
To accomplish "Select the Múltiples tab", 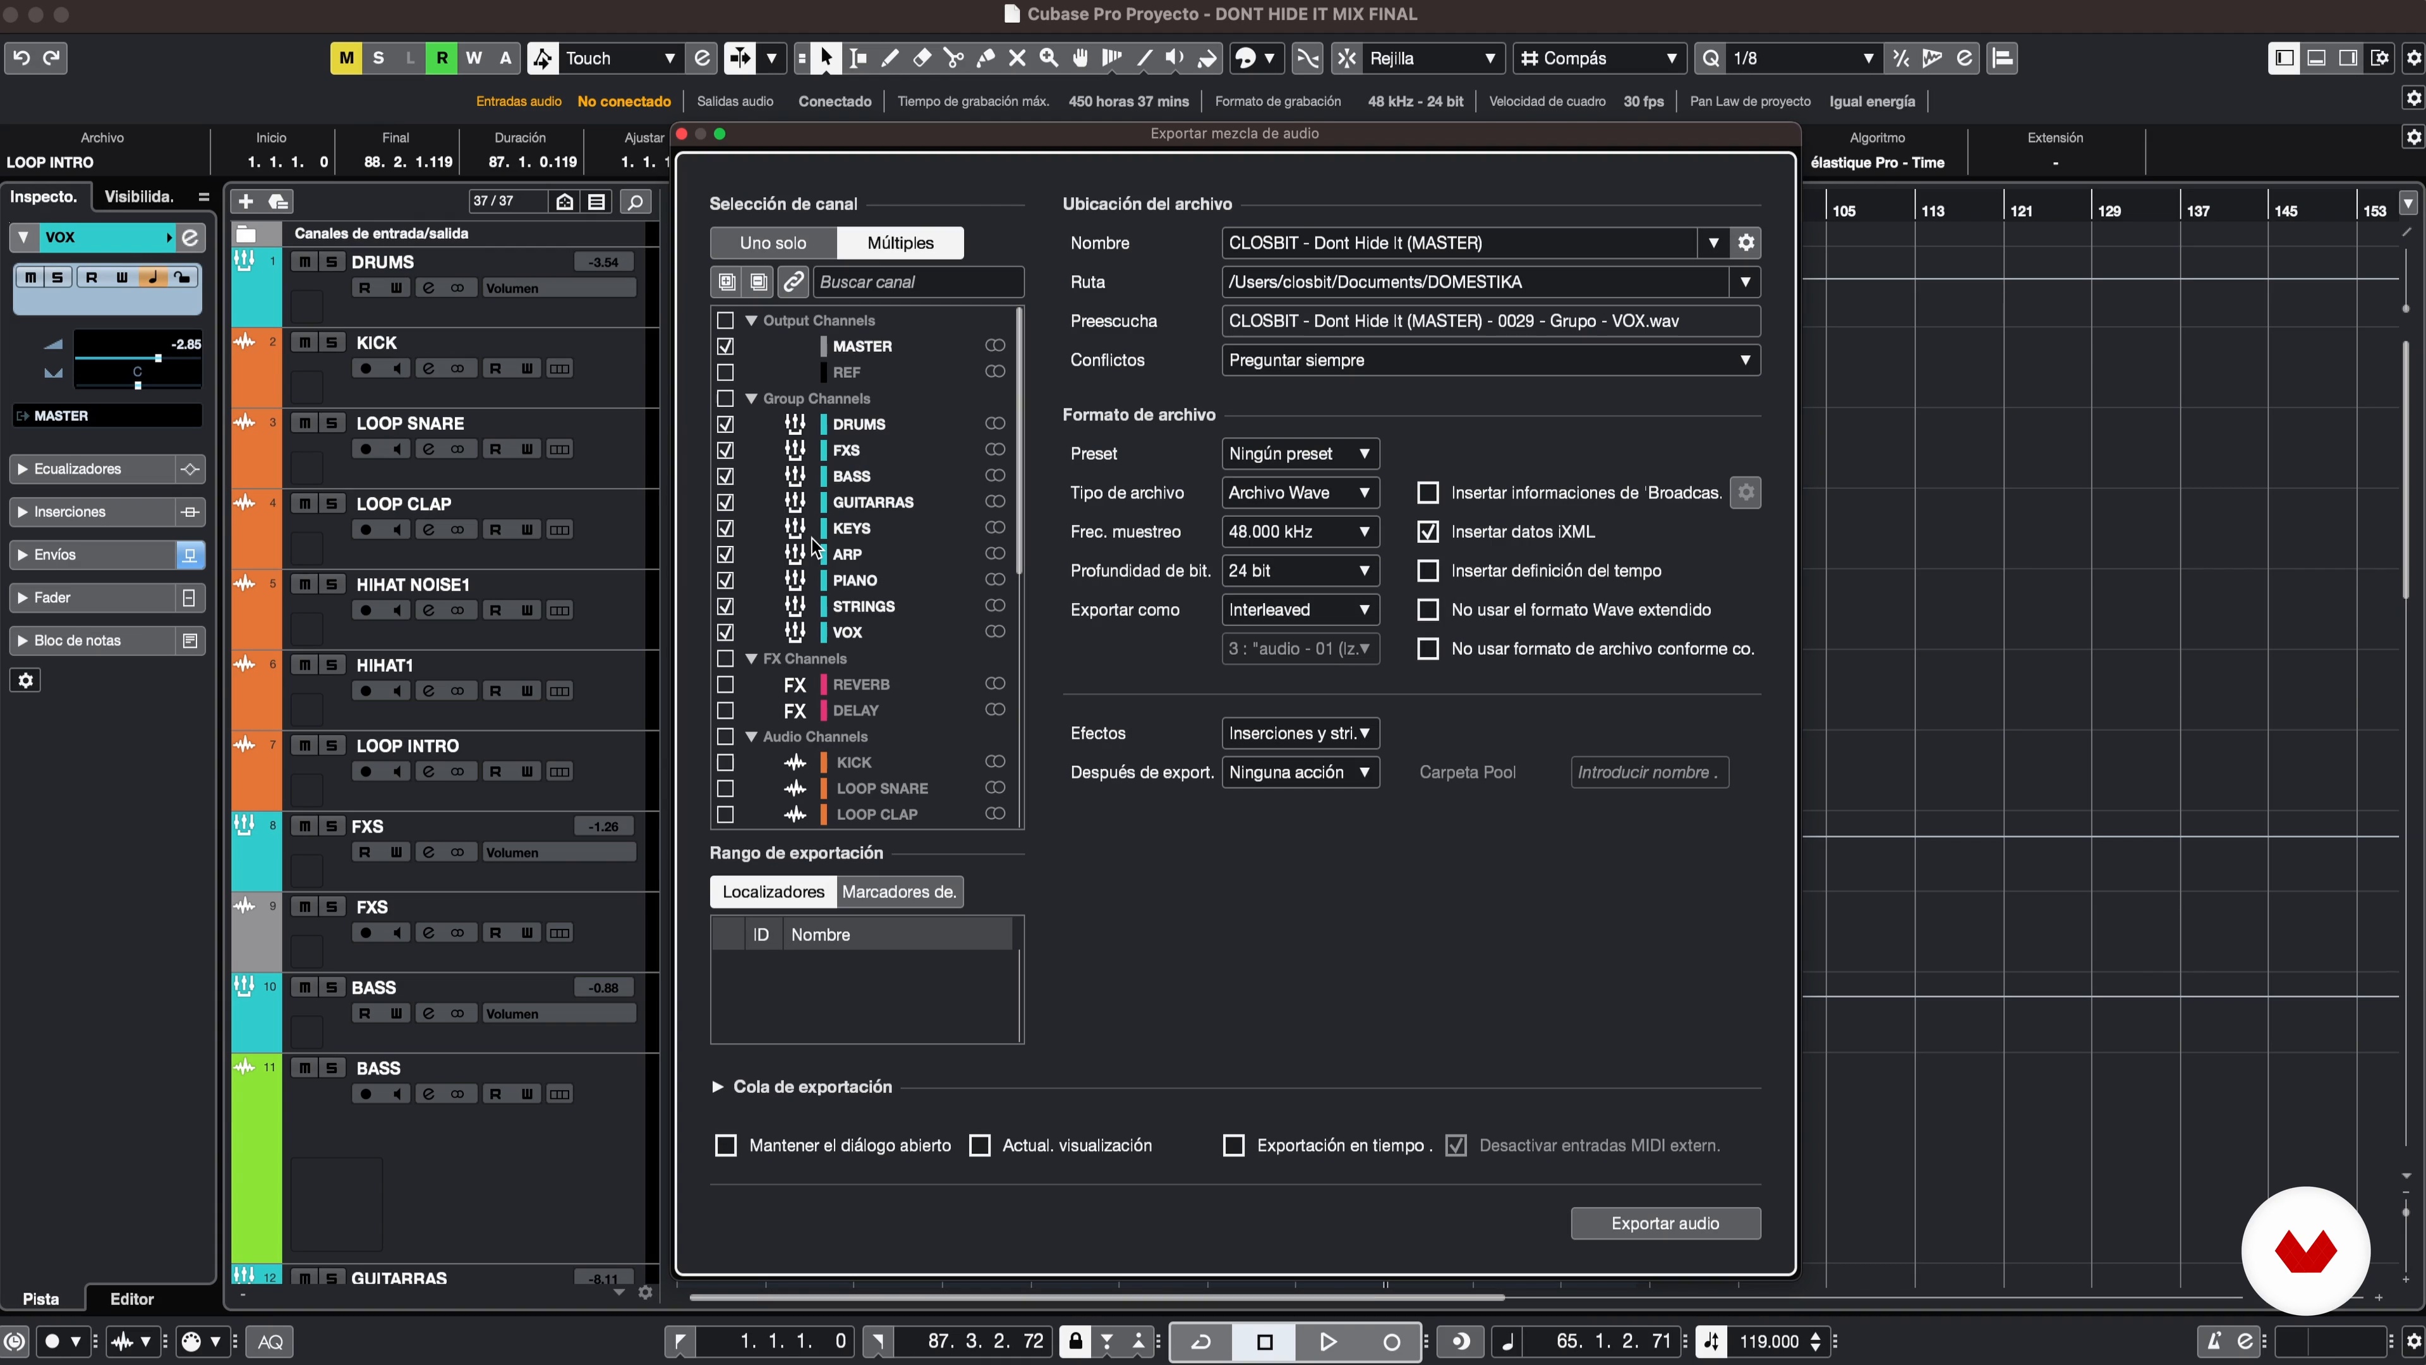I will (900, 243).
